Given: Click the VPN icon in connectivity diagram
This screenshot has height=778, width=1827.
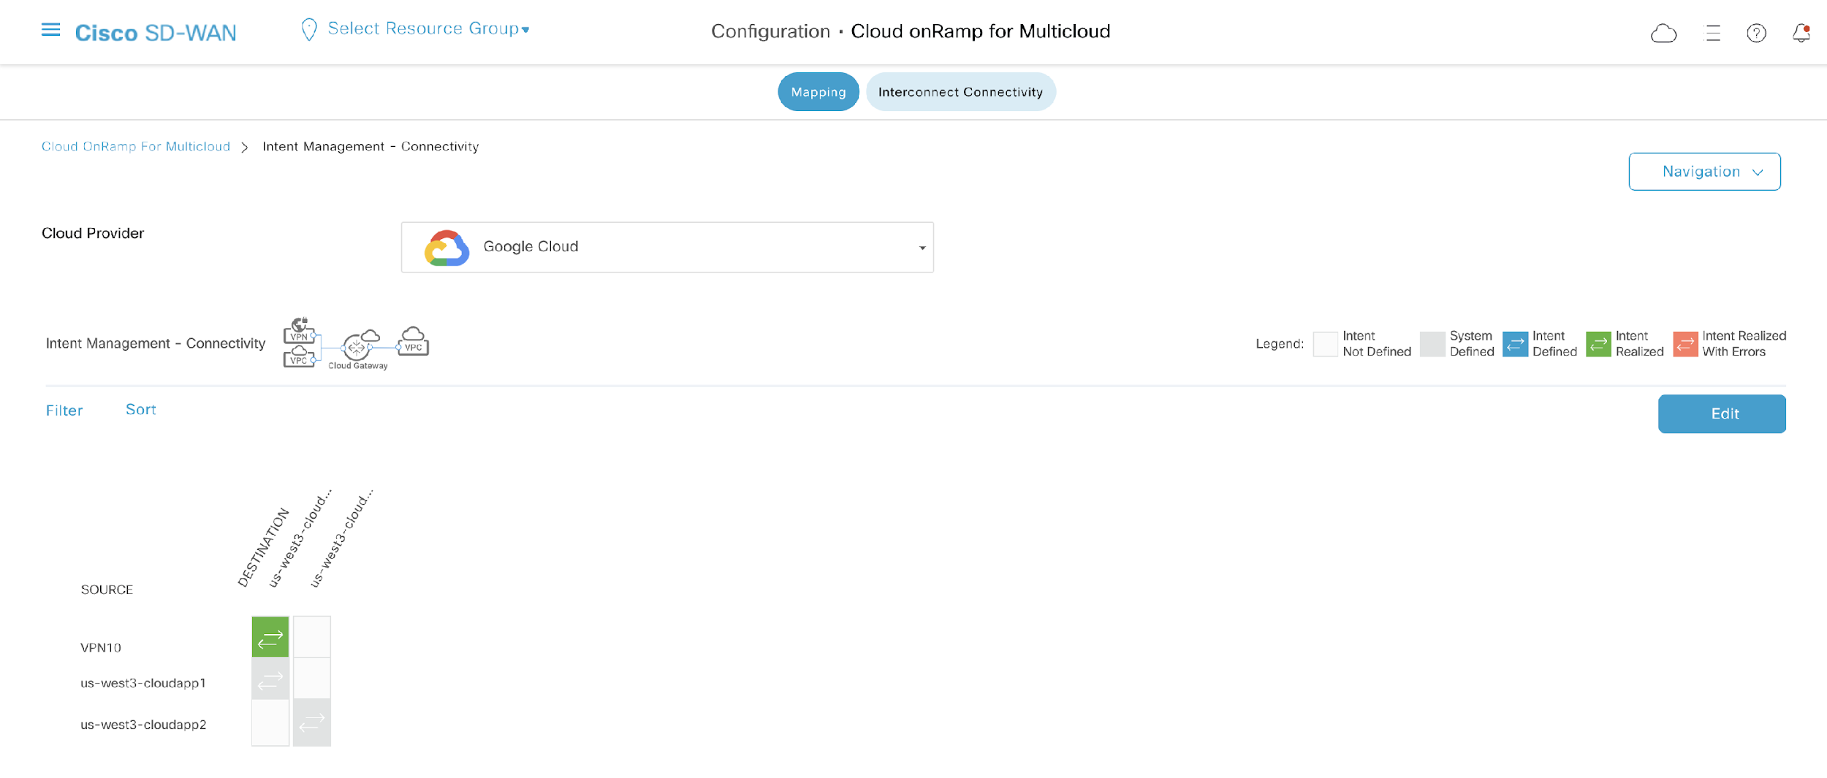Looking at the screenshot, I should click(300, 330).
